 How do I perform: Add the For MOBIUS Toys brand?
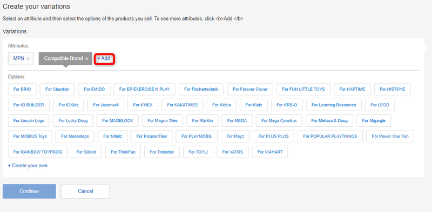click(30, 136)
